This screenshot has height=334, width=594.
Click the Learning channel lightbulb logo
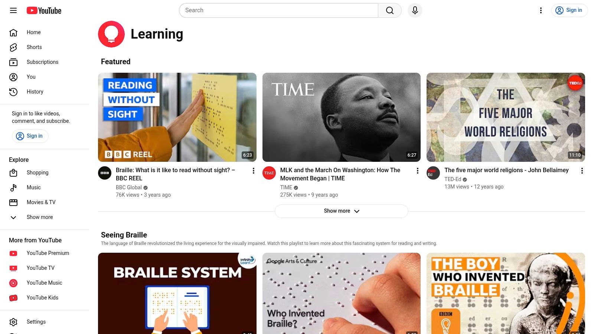tap(111, 34)
